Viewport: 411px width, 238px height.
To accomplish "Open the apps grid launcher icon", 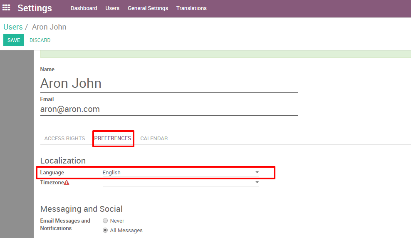I will click(6, 8).
